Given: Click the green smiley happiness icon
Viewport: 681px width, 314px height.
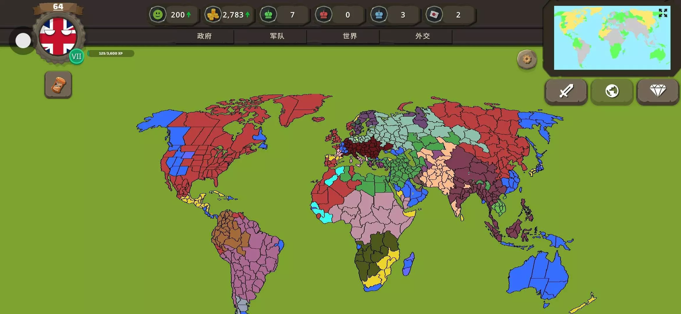Looking at the screenshot, I should 158,15.
